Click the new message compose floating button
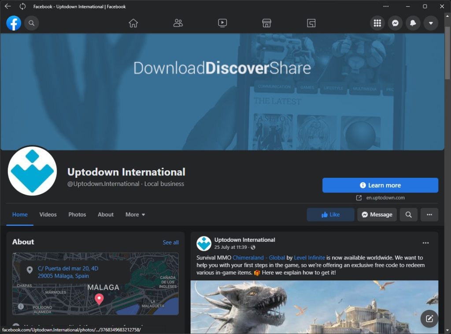The image size is (451, 334). (429, 319)
